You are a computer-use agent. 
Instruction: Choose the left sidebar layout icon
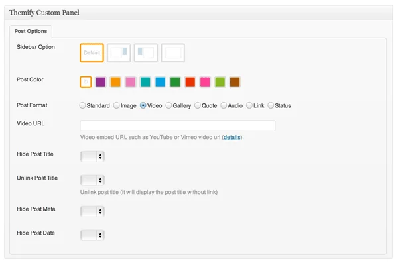(145, 53)
